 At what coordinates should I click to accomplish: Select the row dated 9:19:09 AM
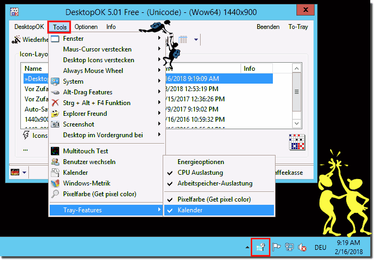point(219,79)
